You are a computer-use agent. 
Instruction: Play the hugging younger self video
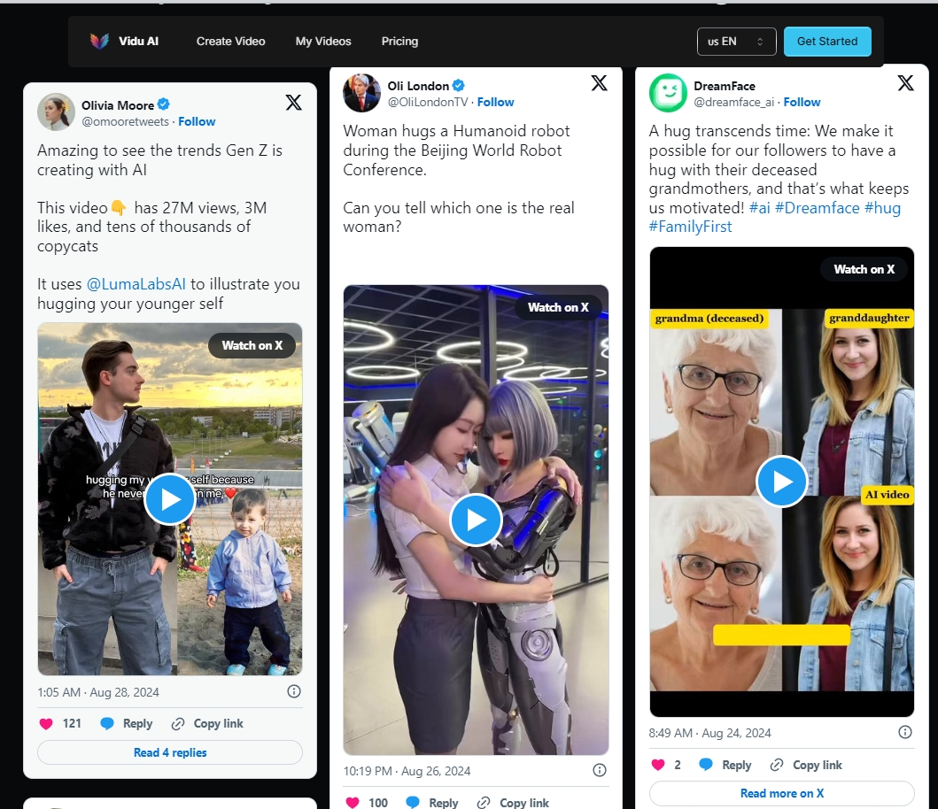pyautogui.click(x=169, y=499)
